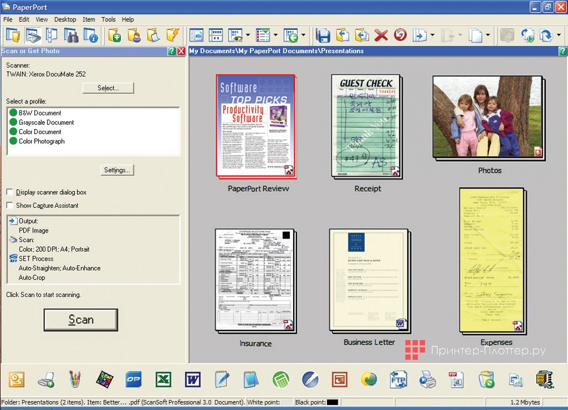568x410 pixels.
Task: Enable Display scanner dialog box checkbox
Action: (10, 192)
